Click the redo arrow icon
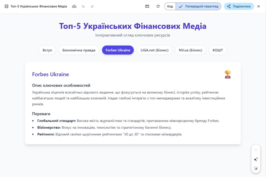Image resolution: width=266 pixels, height=177 pixels. (92, 6)
